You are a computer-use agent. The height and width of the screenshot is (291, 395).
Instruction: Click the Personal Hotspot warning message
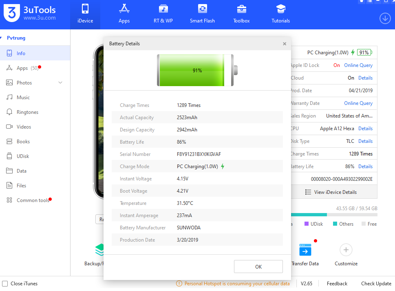(237, 284)
